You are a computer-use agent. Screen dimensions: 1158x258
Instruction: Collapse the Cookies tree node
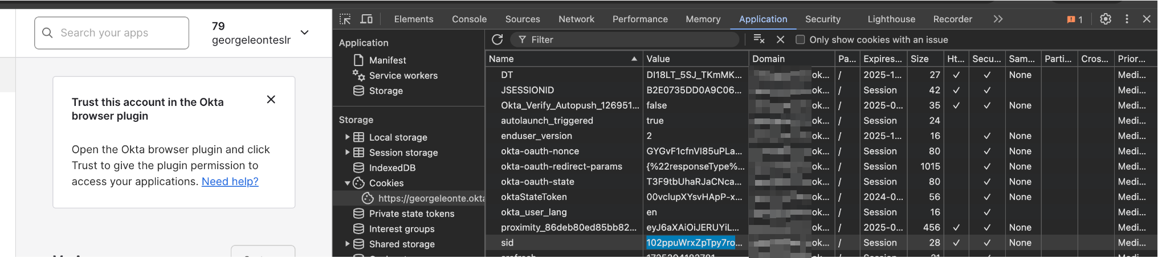[x=347, y=183]
